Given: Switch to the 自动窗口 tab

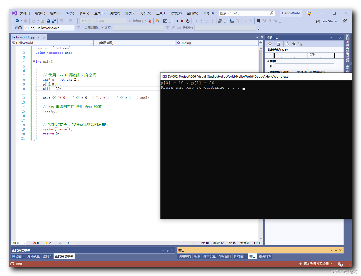Looking at the screenshot, I should pos(18,256).
